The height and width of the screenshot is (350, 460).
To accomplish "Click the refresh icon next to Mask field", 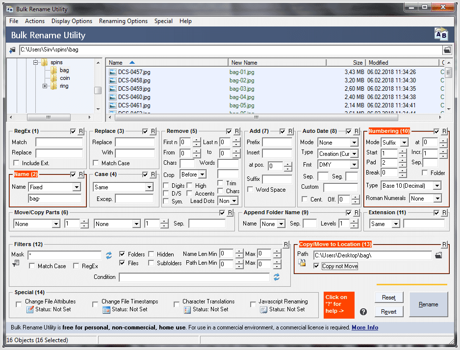I will tap(109, 255).
